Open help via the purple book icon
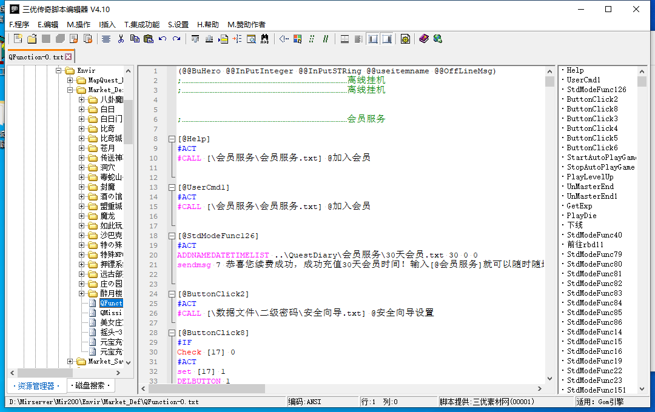This screenshot has width=655, height=412. coord(424,39)
